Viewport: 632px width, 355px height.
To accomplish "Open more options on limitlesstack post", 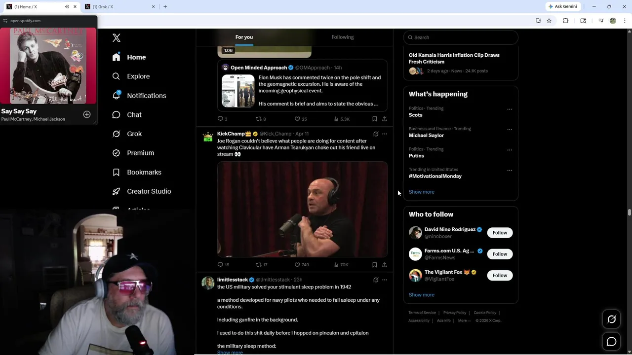I will (x=385, y=280).
